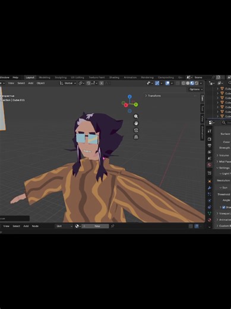Screen dimensions: 231x309
Task: Click the properties search magnifier
Action: pos(224,122)
